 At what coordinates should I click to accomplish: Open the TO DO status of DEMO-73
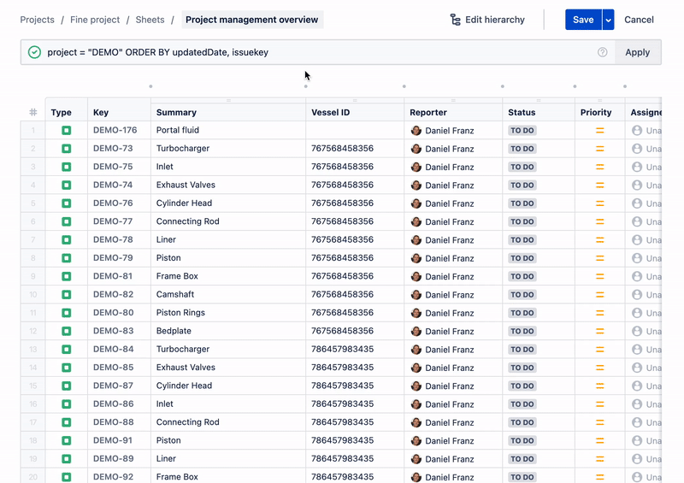tap(522, 149)
